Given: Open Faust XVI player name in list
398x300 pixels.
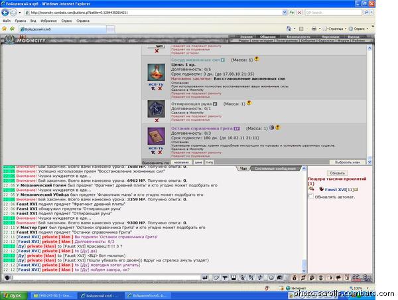Looking at the screenshot, I should coord(335,190).
